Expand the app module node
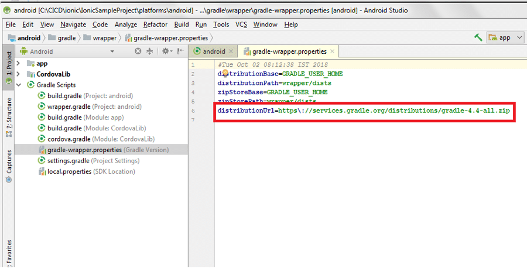The width and height of the screenshot is (527, 269). 19,63
